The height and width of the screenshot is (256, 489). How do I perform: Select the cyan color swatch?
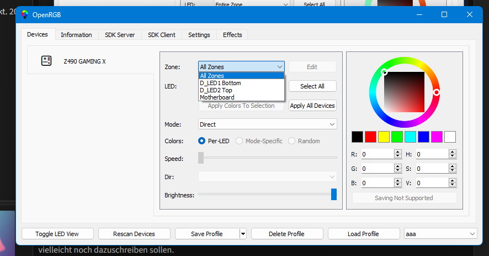(411, 137)
